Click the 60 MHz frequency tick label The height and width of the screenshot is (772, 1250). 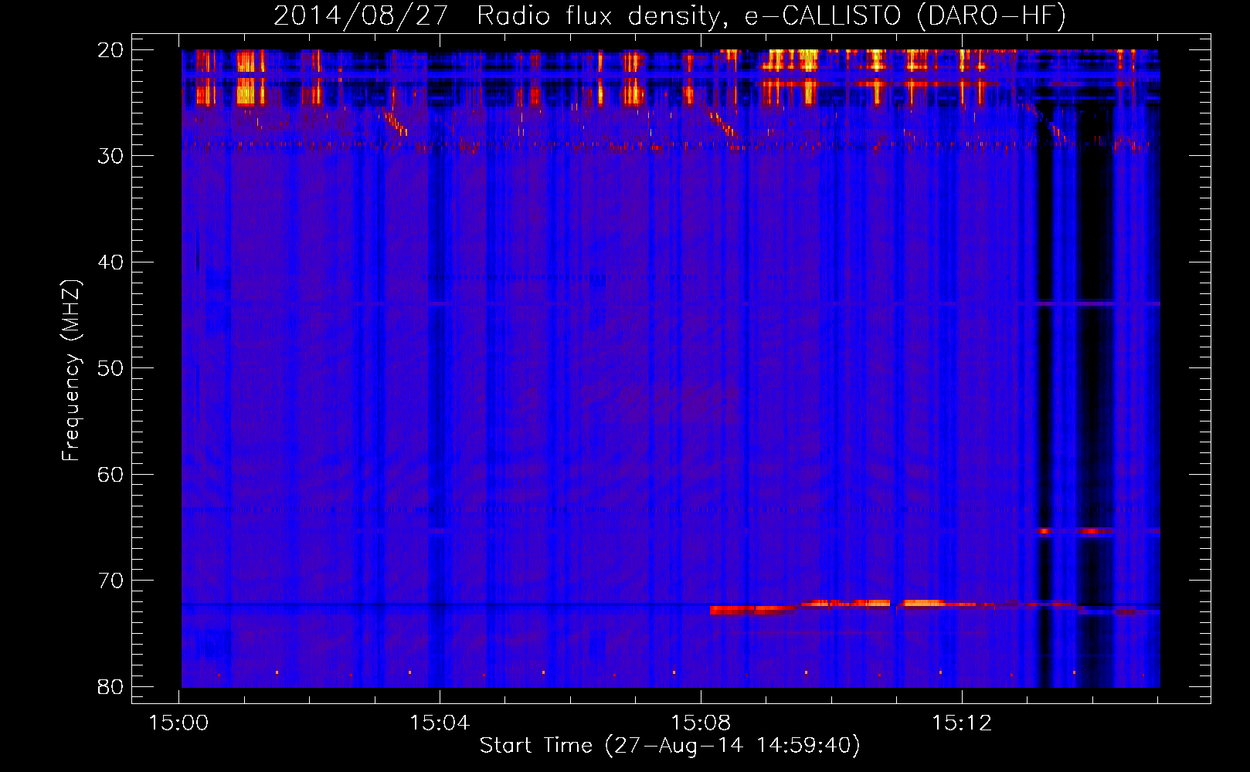point(110,474)
